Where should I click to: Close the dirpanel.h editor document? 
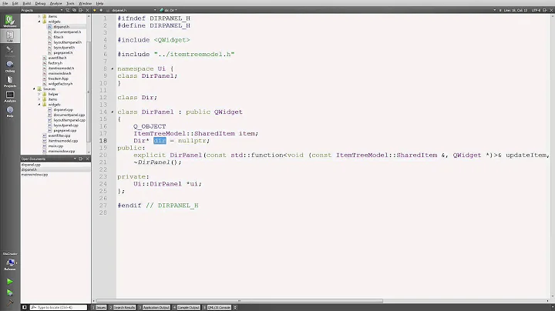tap(551, 10)
